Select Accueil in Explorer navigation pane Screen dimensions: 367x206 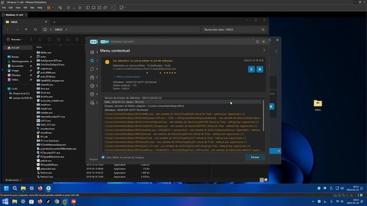pos(18,48)
